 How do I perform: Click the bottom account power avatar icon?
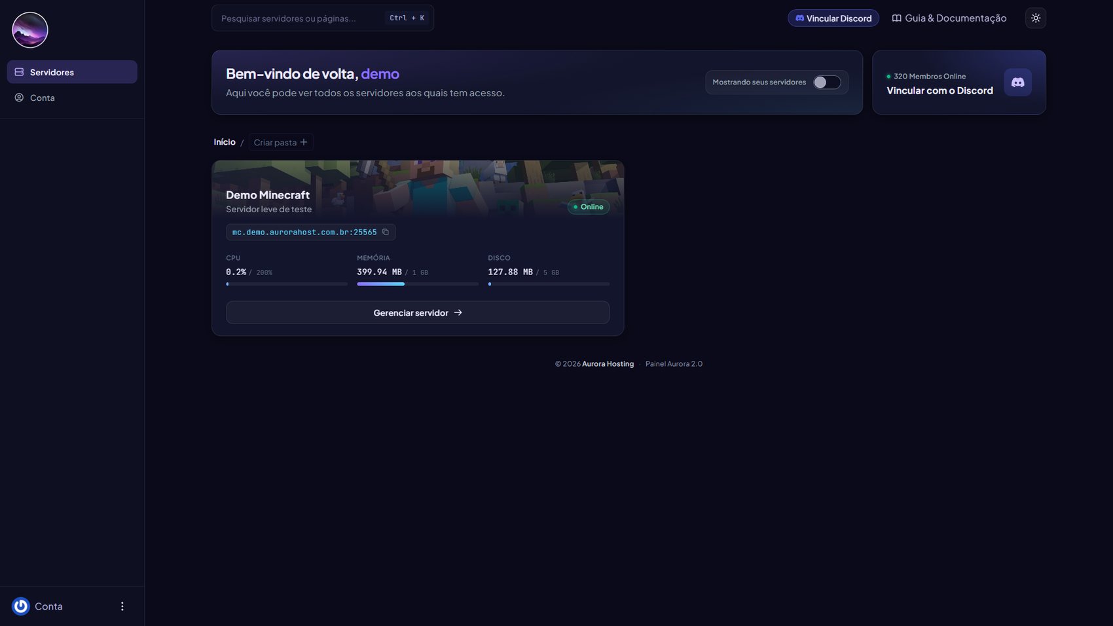click(21, 606)
